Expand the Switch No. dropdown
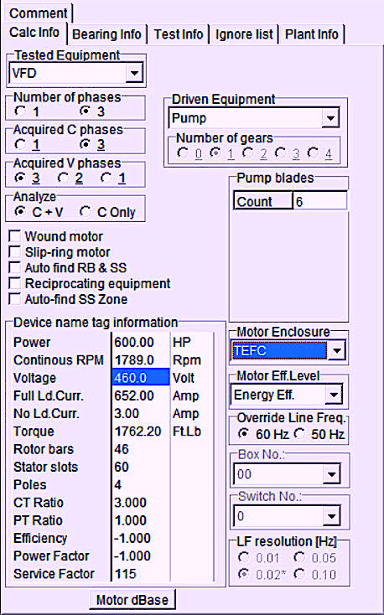Screen dimensions: 384x615 pos(331,516)
